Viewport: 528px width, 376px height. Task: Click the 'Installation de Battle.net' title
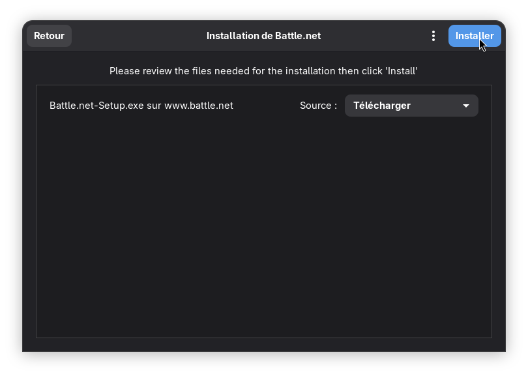(263, 36)
